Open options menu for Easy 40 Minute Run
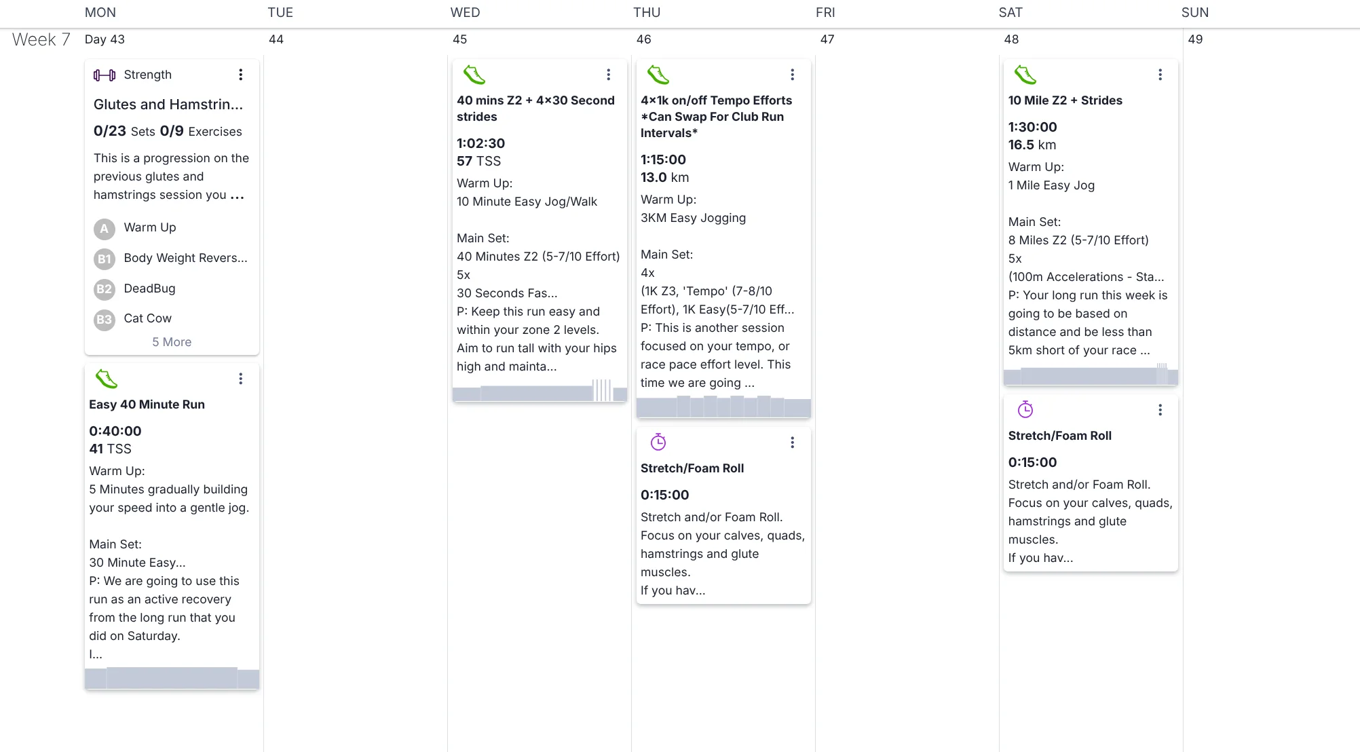The height and width of the screenshot is (752, 1360). (241, 379)
